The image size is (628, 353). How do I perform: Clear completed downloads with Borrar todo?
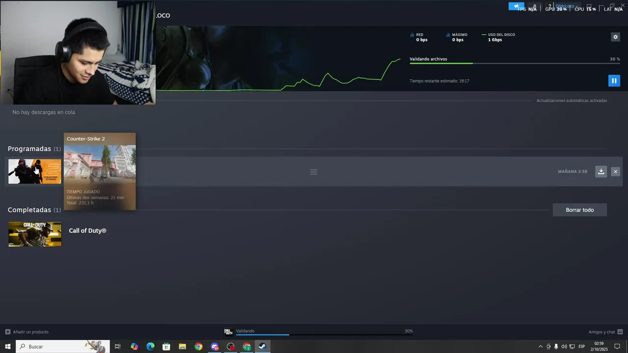(x=579, y=210)
